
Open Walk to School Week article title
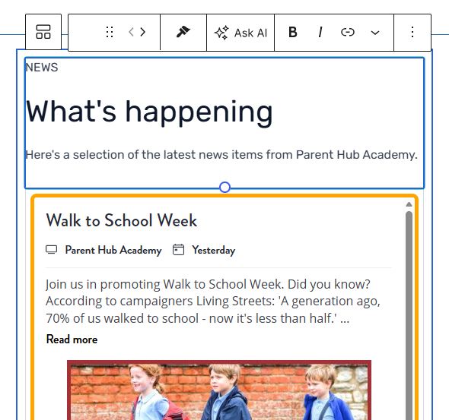[122, 220]
